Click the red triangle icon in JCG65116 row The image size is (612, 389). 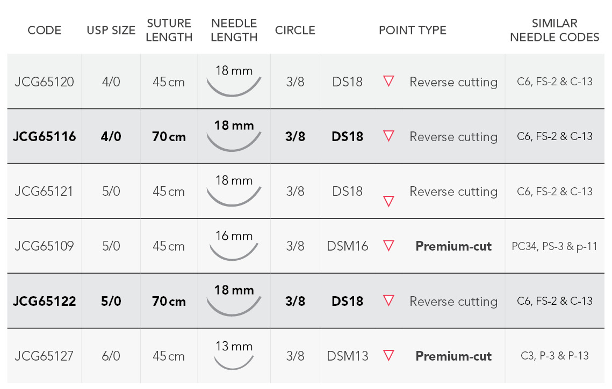388,136
